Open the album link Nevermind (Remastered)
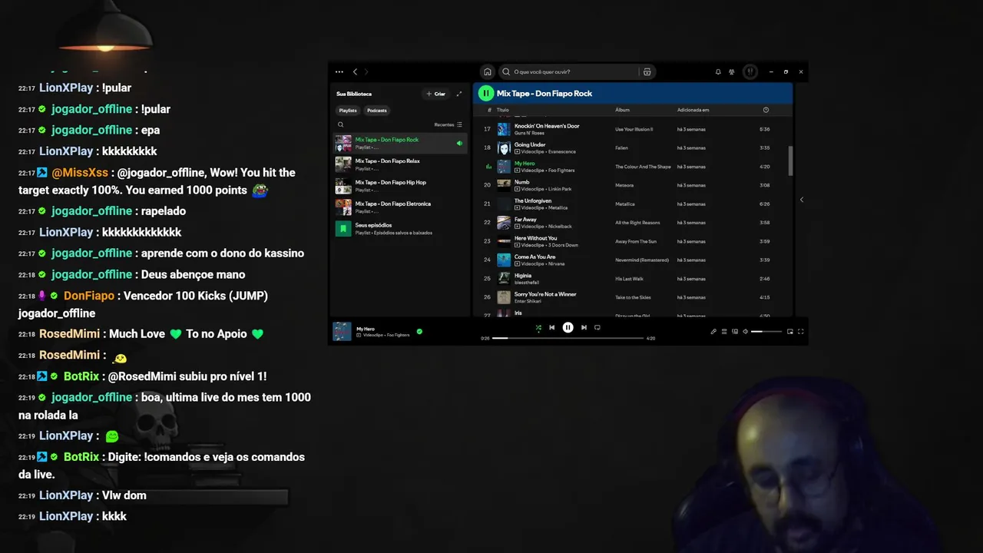The height and width of the screenshot is (553, 983). (x=644, y=260)
